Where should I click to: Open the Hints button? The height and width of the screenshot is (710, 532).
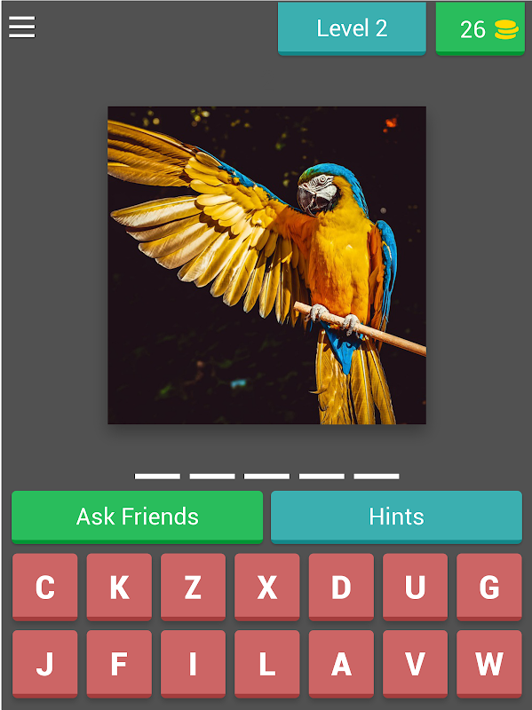pos(396,517)
